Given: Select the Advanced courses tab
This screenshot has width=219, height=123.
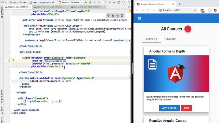Looking at the screenshot, I should click(170, 39).
